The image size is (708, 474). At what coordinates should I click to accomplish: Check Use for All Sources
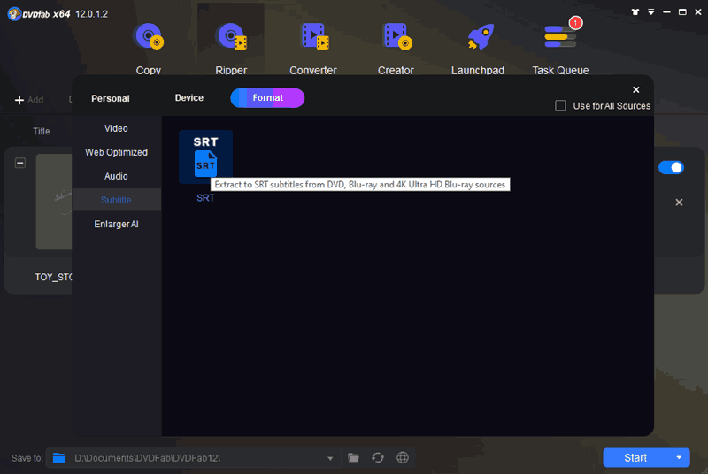560,105
